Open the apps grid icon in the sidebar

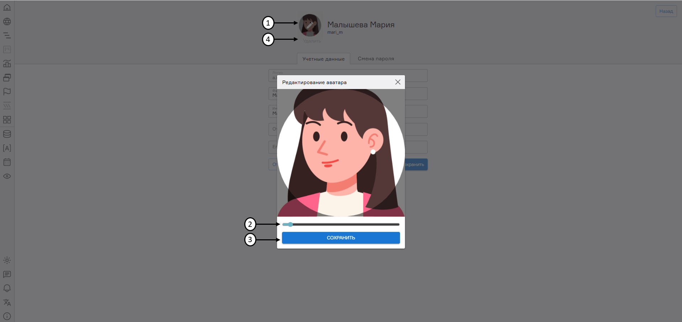(x=7, y=120)
